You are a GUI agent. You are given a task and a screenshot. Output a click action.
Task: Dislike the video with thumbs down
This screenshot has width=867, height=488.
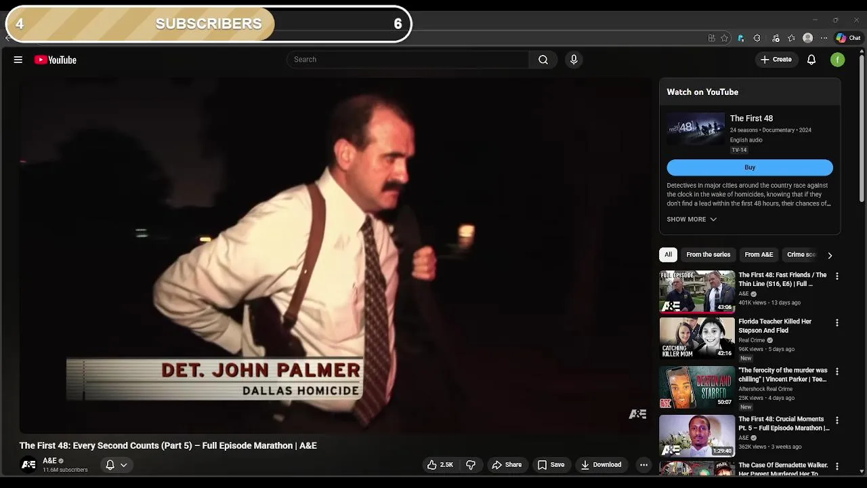pyautogui.click(x=471, y=465)
